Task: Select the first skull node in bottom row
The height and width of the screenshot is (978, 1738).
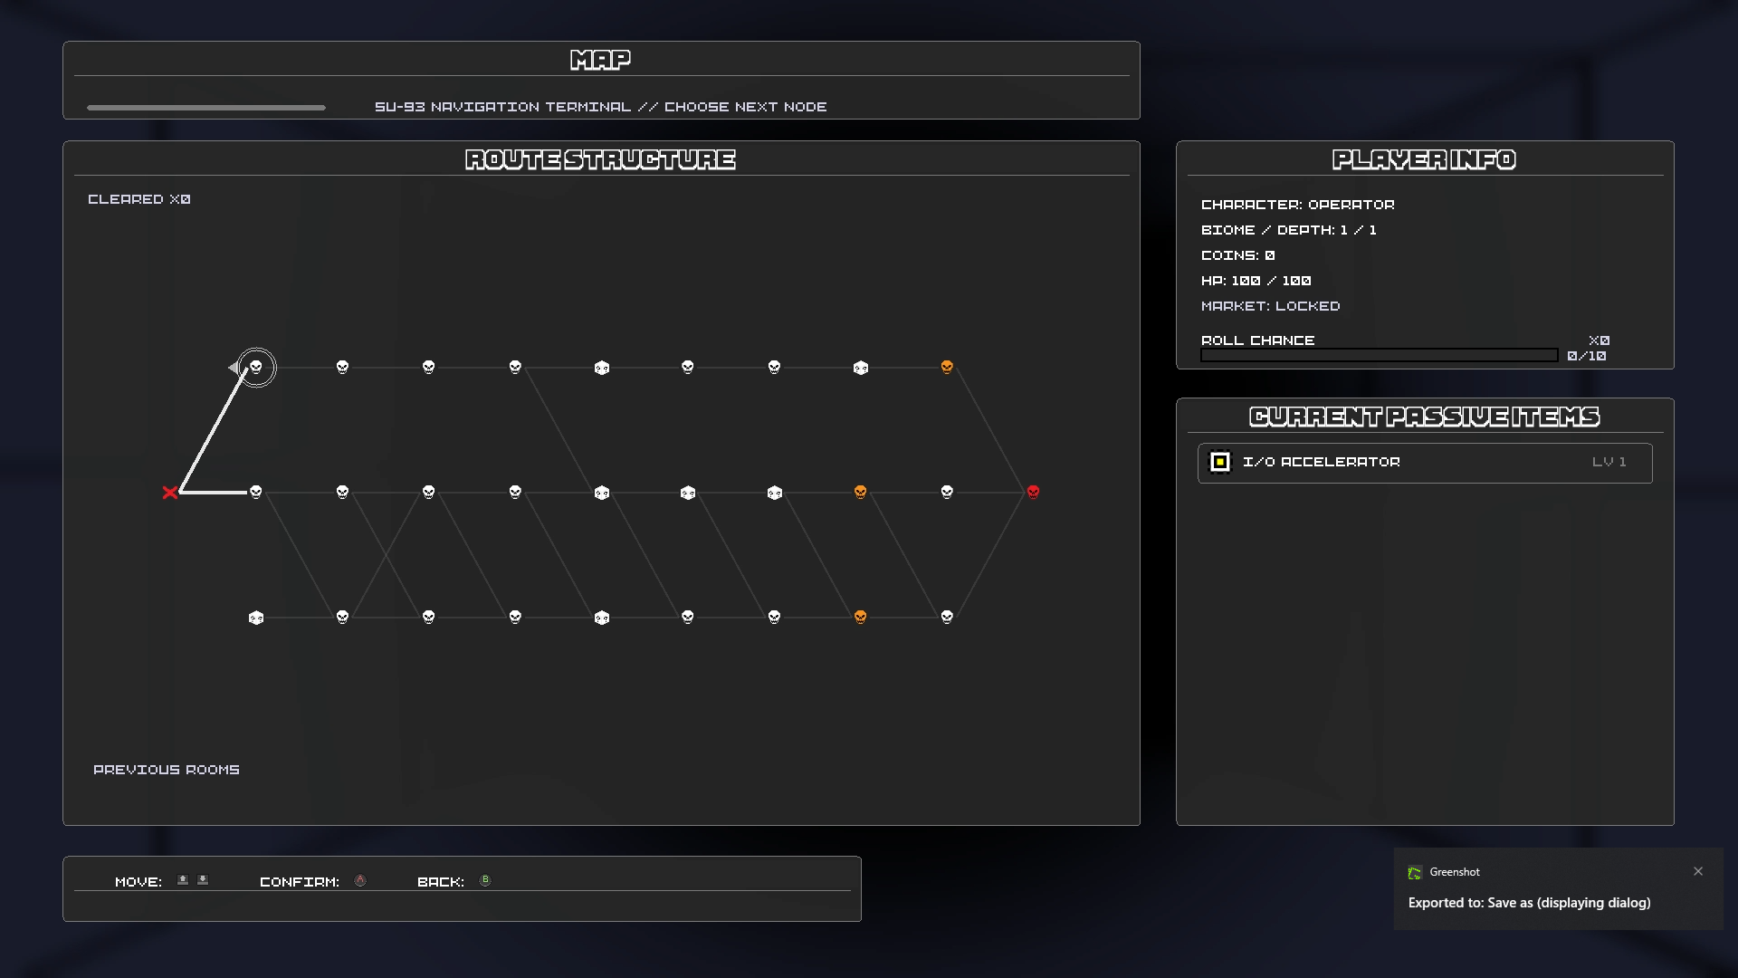Action: click(x=342, y=617)
